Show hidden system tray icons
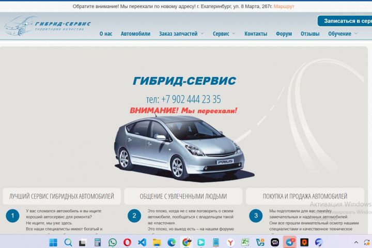Screen dimensions: 372x248 [356, 242]
